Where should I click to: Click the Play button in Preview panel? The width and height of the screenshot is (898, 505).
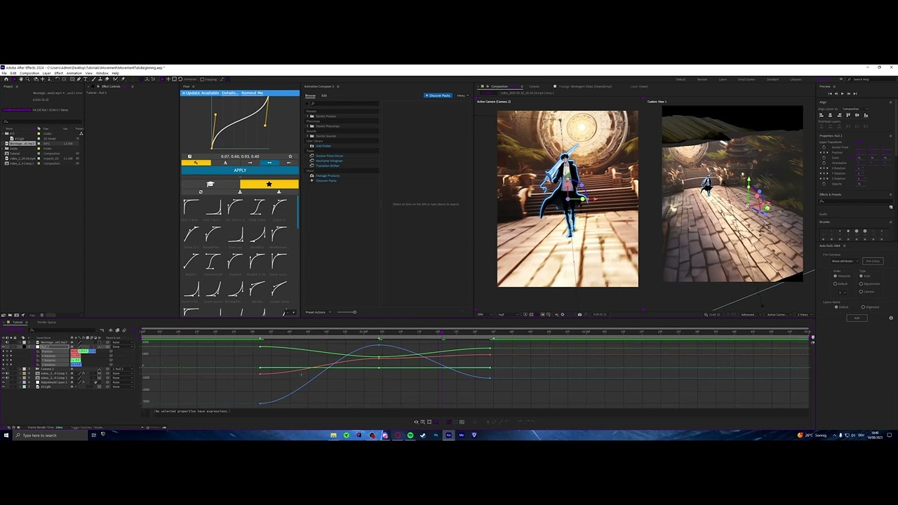click(x=843, y=93)
